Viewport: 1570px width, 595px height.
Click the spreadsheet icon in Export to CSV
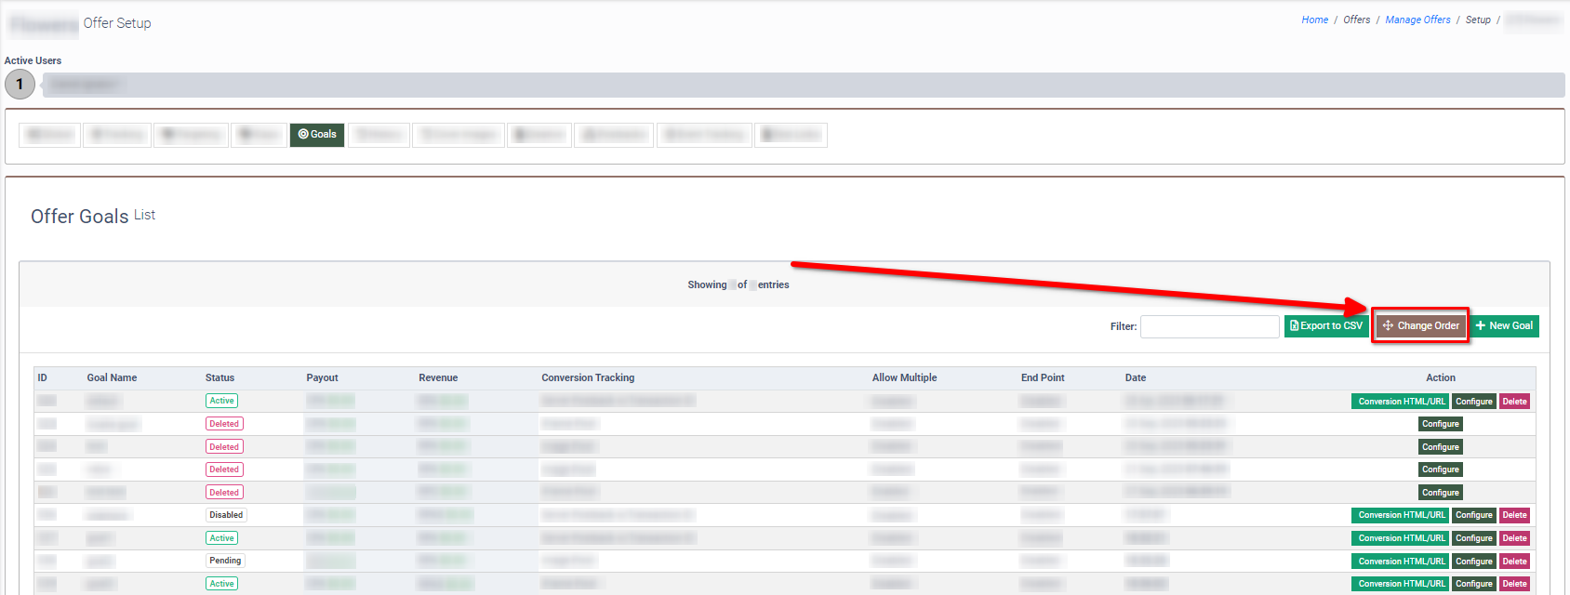[1294, 326]
